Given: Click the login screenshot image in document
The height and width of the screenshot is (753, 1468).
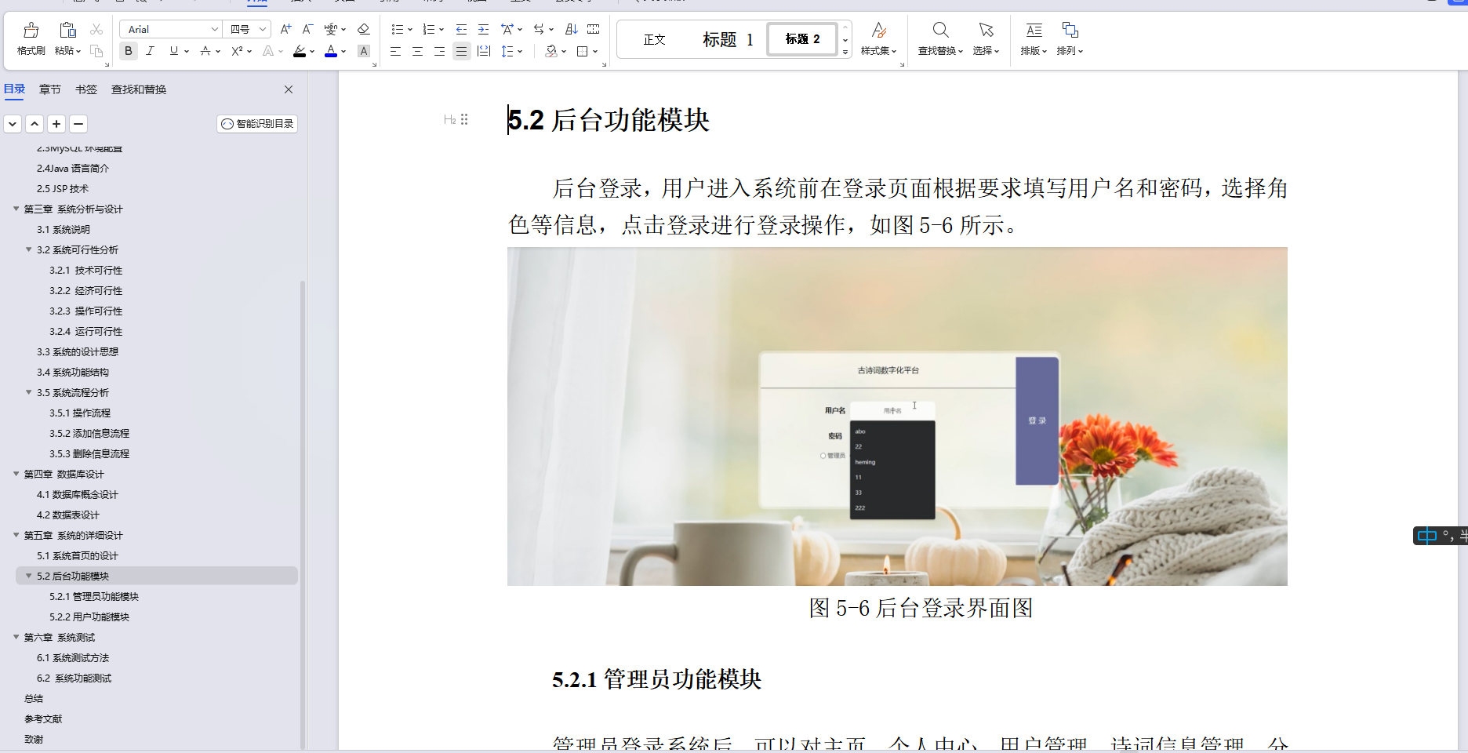Looking at the screenshot, I should [897, 417].
